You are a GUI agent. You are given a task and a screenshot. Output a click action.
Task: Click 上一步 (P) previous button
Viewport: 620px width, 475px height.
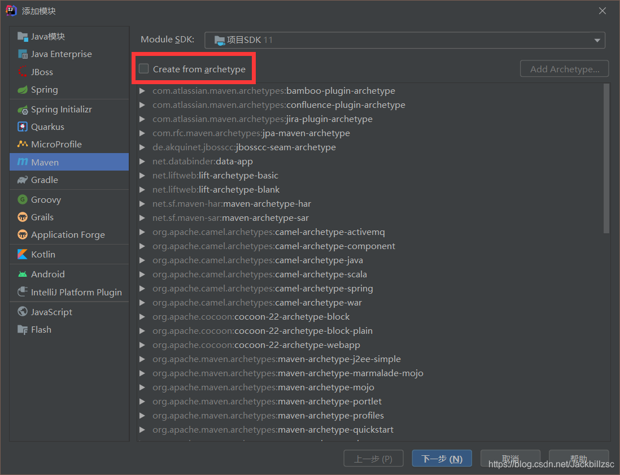tap(373, 459)
